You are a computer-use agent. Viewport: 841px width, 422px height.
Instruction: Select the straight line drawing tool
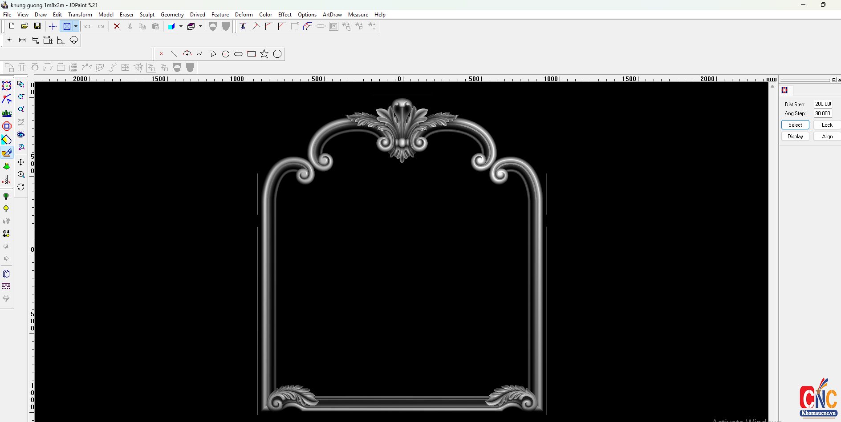pyautogui.click(x=174, y=54)
